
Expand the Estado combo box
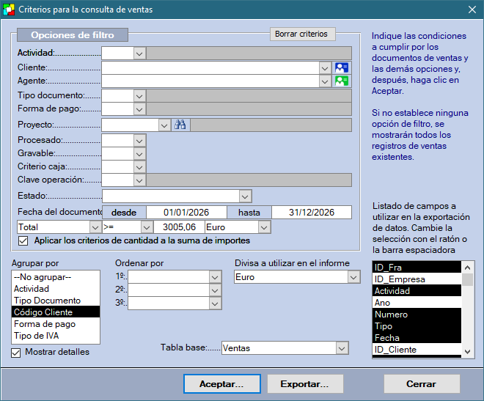point(244,196)
